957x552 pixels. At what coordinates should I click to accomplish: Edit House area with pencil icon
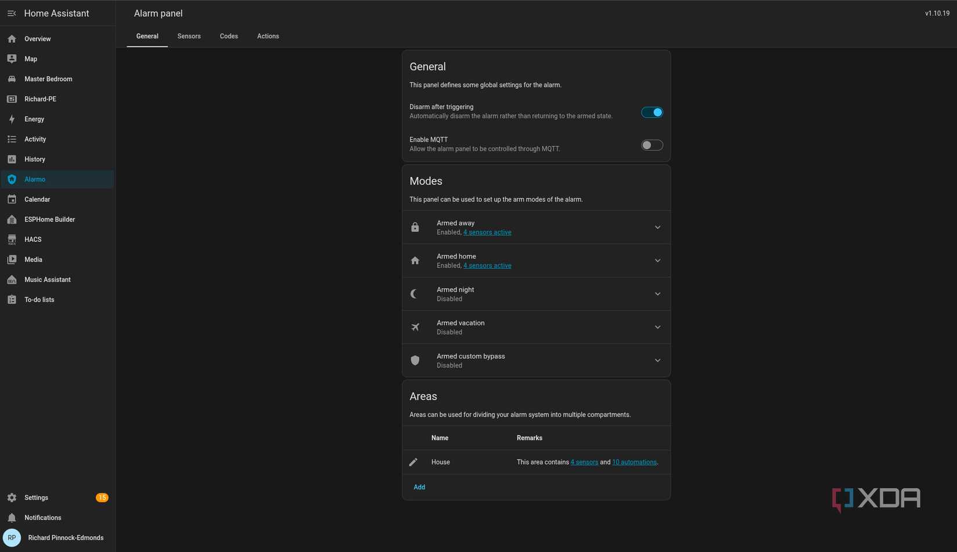[414, 462]
